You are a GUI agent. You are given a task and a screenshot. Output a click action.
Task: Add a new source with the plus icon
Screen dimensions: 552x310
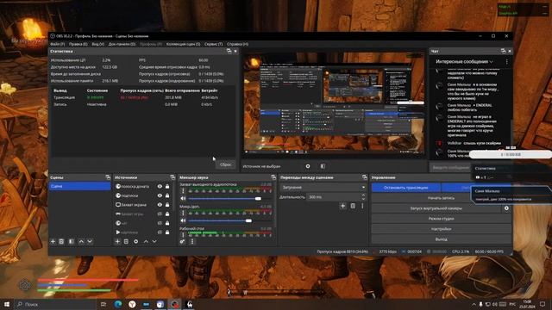[x=117, y=241]
